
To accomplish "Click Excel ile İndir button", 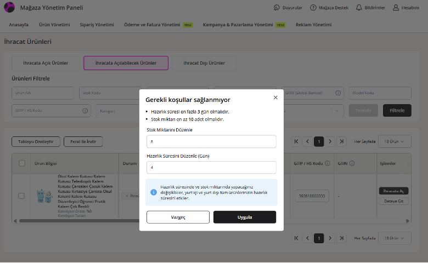I will point(83,142).
